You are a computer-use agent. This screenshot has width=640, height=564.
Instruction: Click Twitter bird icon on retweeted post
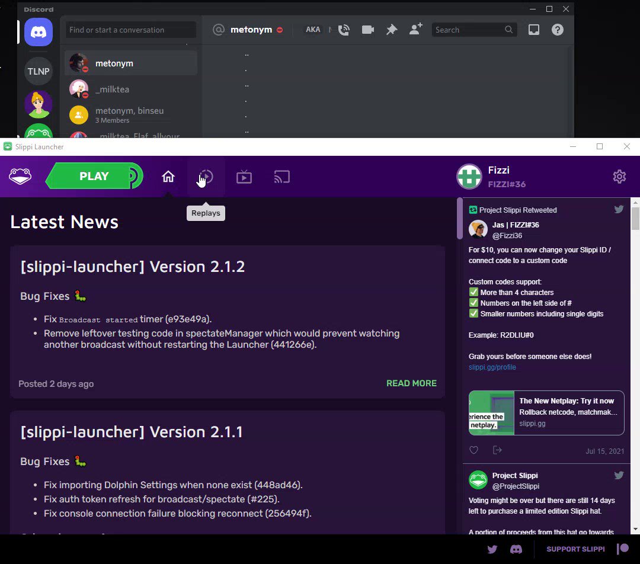619,209
